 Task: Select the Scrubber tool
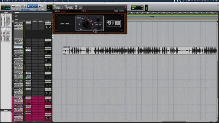[40, 6]
